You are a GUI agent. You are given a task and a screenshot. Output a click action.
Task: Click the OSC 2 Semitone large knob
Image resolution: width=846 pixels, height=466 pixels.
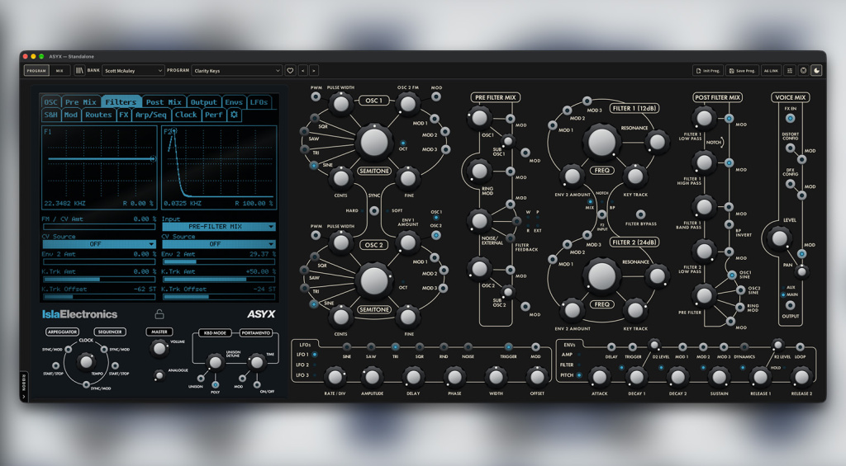pos(374,280)
